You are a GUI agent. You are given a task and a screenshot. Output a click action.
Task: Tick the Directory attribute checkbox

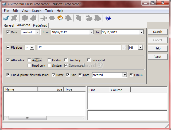[66, 60]
